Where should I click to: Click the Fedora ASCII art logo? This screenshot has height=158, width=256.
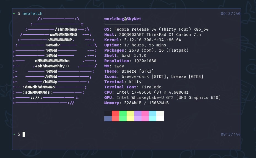55,61
